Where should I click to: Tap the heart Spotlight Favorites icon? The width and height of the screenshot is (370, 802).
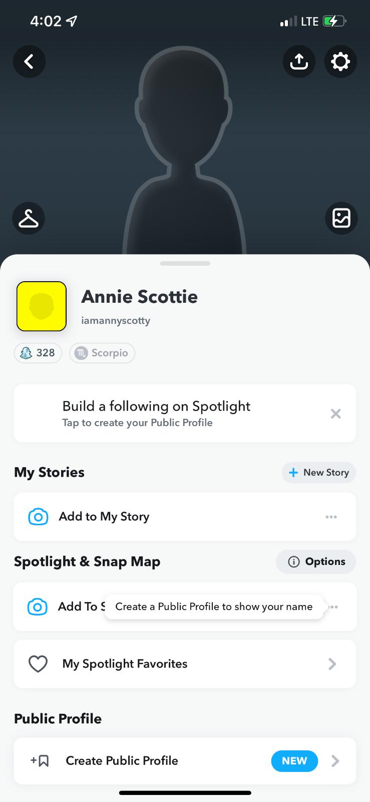coord(38,664)
